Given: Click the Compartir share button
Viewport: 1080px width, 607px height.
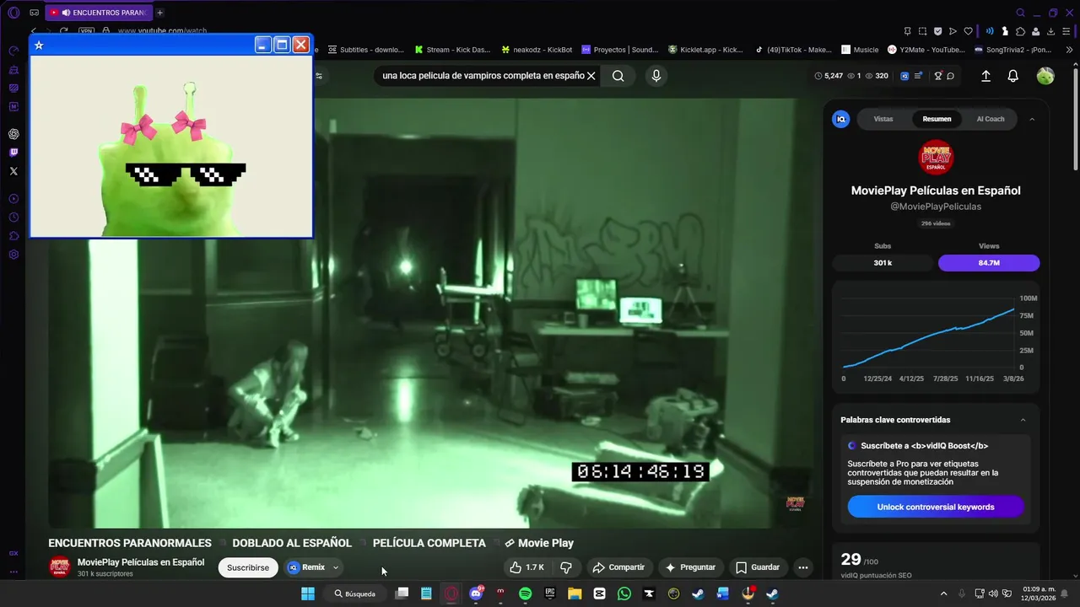Looking at the screenshot, I should tap(618, 567).
